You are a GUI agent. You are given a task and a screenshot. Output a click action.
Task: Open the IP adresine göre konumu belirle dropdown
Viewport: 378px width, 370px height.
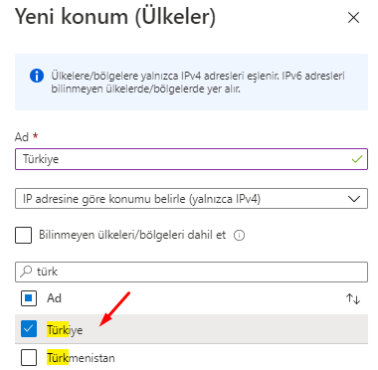click(191, 199)
